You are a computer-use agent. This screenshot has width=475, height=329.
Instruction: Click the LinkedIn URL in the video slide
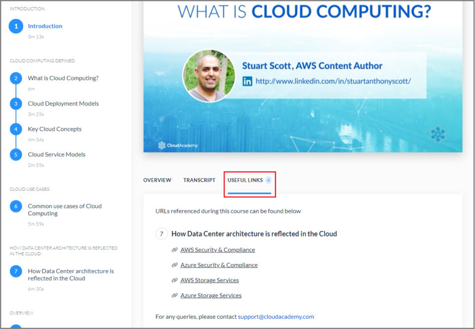click(333, 81)
